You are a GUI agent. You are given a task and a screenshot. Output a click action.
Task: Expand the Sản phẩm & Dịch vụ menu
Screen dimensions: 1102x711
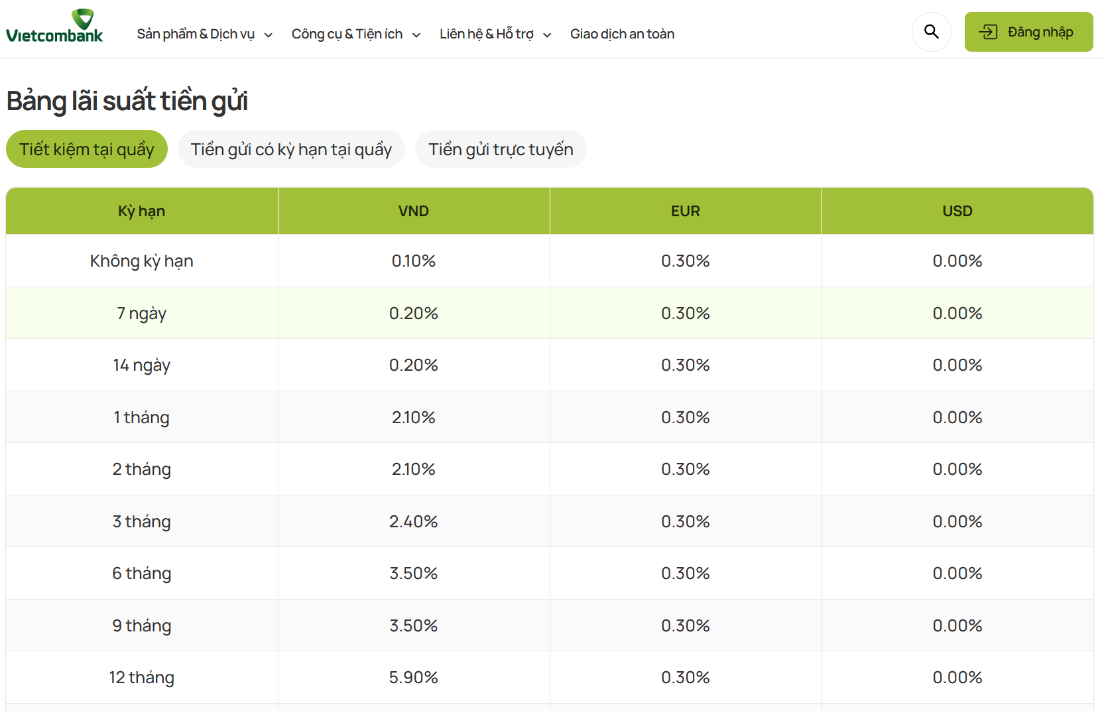click(204, 34)
